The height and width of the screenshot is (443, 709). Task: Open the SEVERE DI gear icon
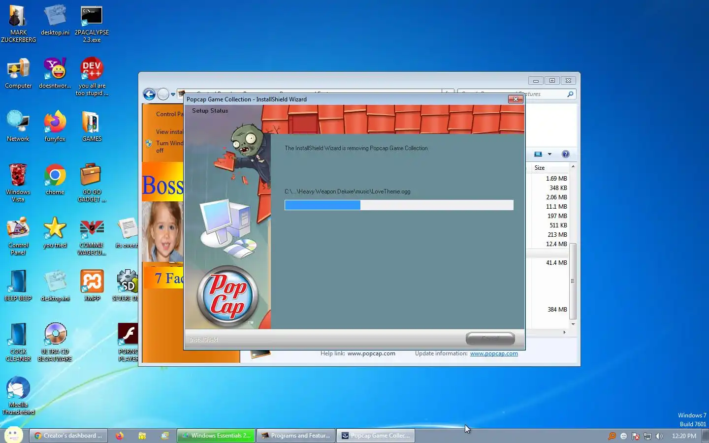pos(126,286)
